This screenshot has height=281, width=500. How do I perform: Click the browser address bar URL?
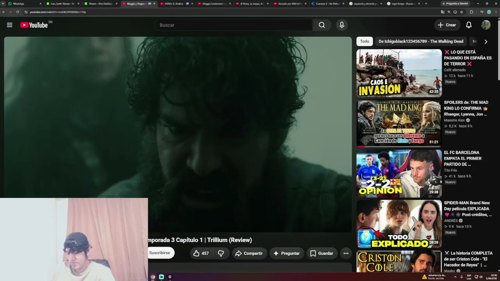pyautogui.click(x=58, y=12)
